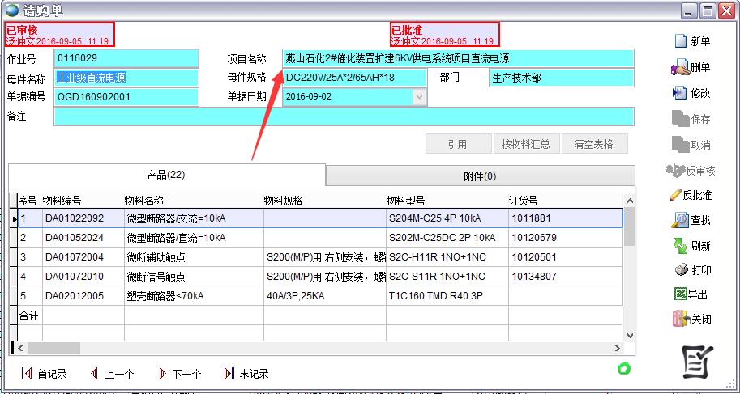Export data with the 导出 icon
The height and width of the screenshot is (394, 740).
pos(679,294)
